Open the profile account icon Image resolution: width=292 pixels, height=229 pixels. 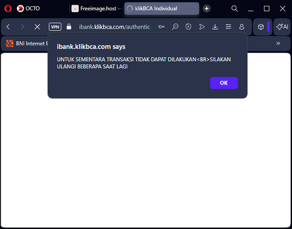242,27
